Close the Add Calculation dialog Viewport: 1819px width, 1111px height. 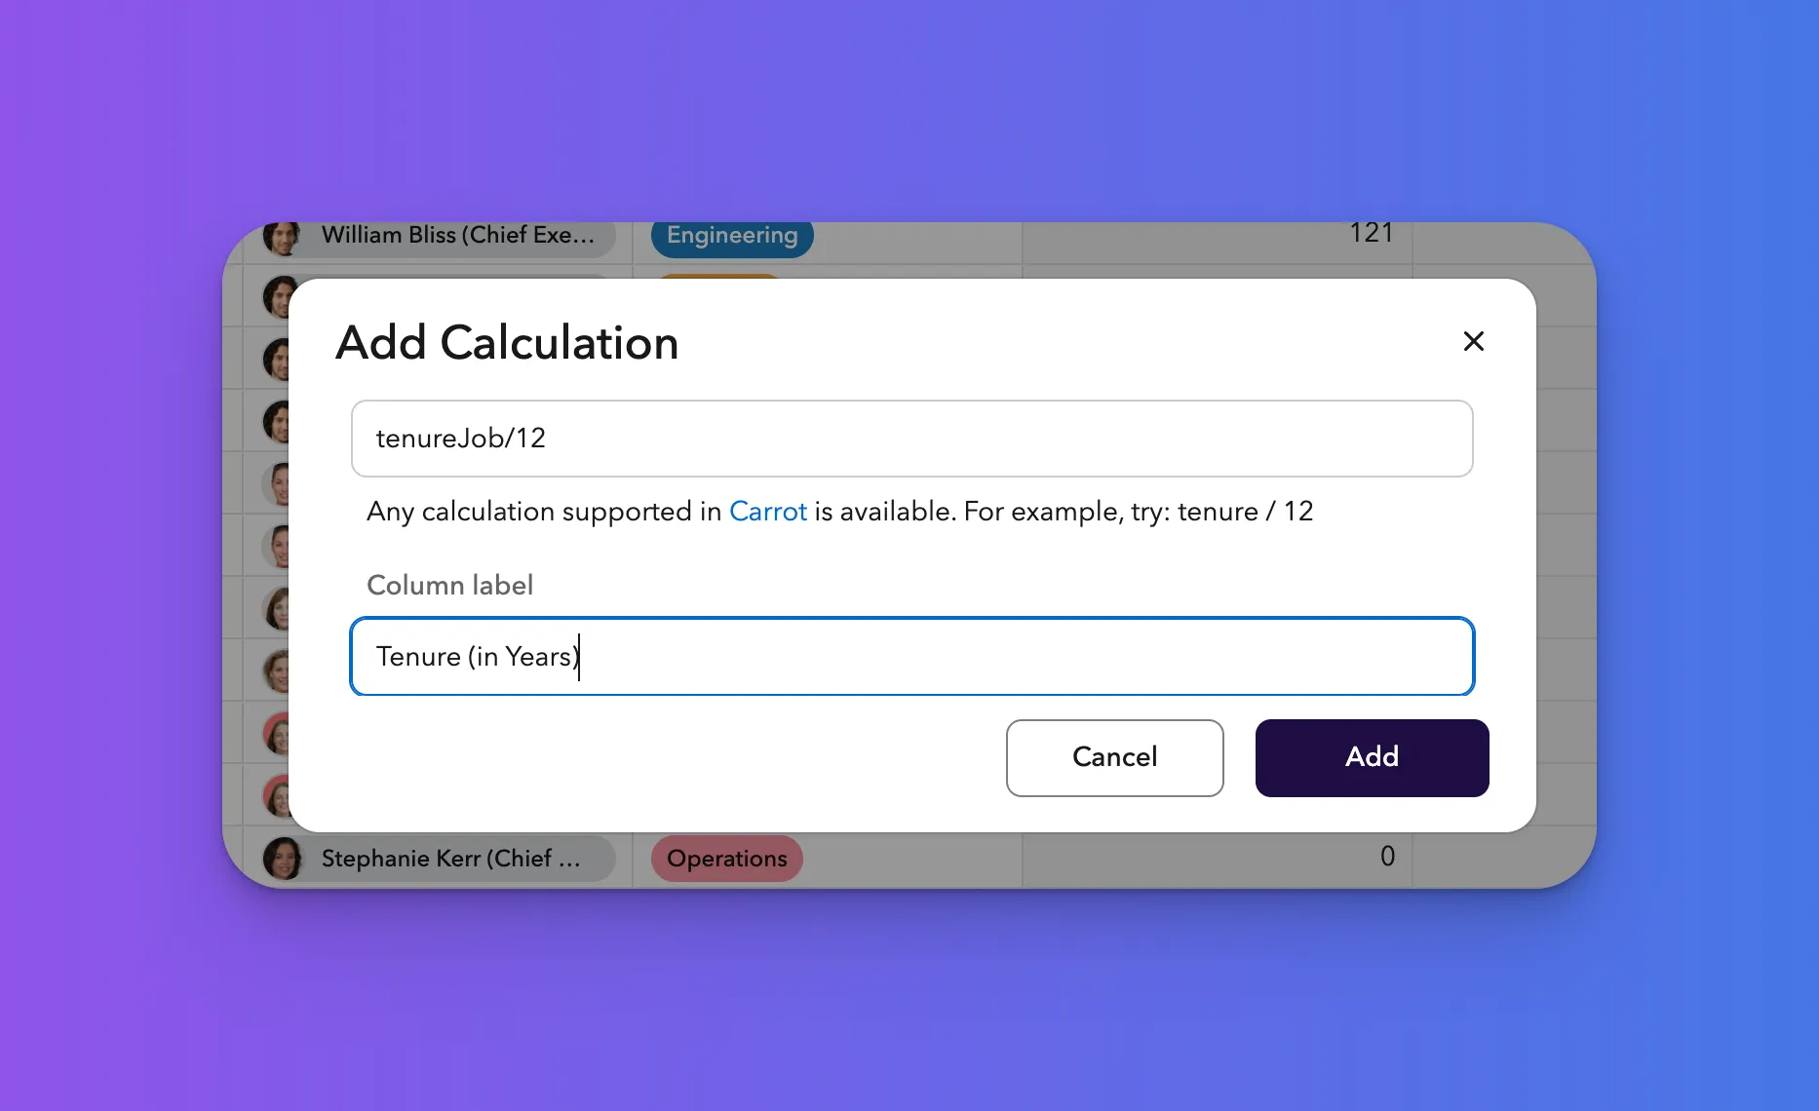[x=1473, y=341]
